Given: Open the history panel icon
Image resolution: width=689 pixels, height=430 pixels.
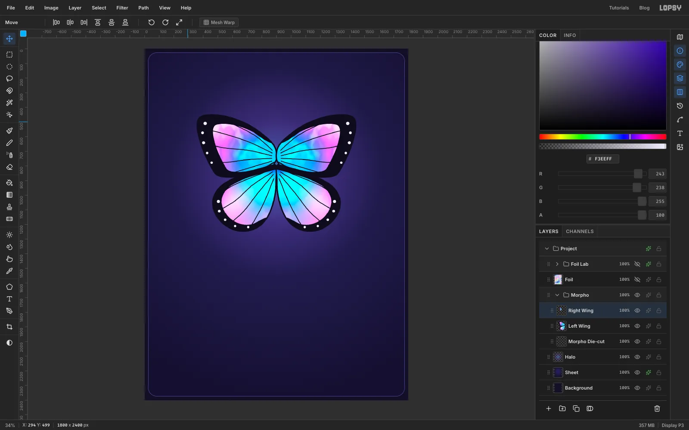Looking at the screenshot, I should 680,106.
